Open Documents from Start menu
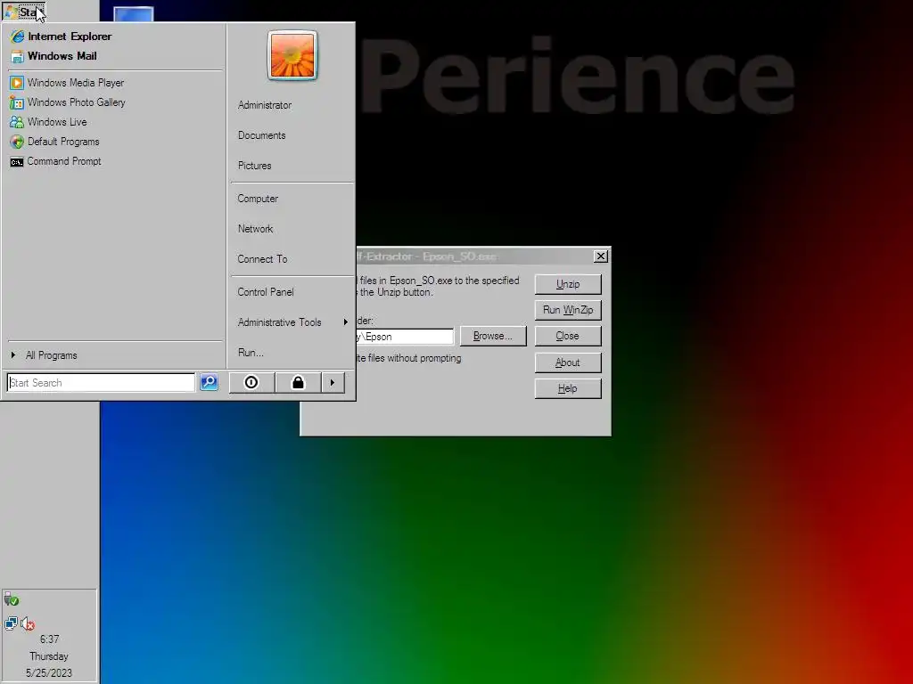The image size is (913, 684). pyautogui.click(x=261, y=135)
